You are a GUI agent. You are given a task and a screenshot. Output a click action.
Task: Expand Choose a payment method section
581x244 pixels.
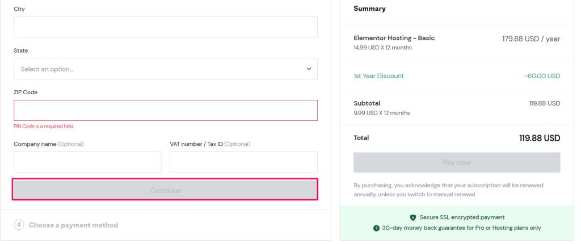73,225
